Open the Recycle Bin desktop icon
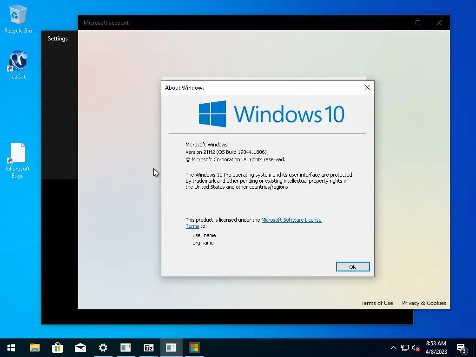Screen dimensions: 476x357 18,19
